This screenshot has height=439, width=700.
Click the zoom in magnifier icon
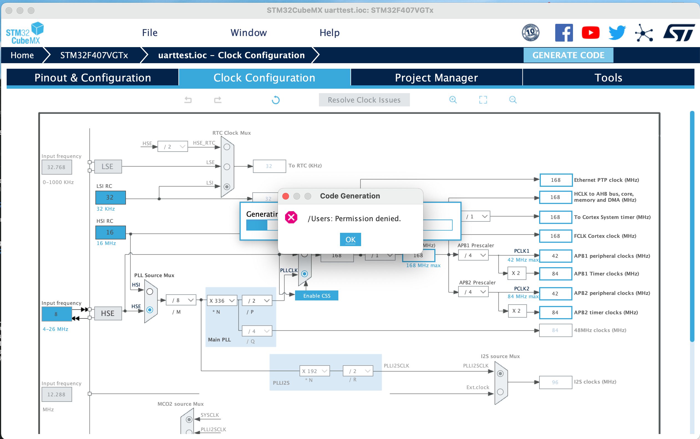453,99
